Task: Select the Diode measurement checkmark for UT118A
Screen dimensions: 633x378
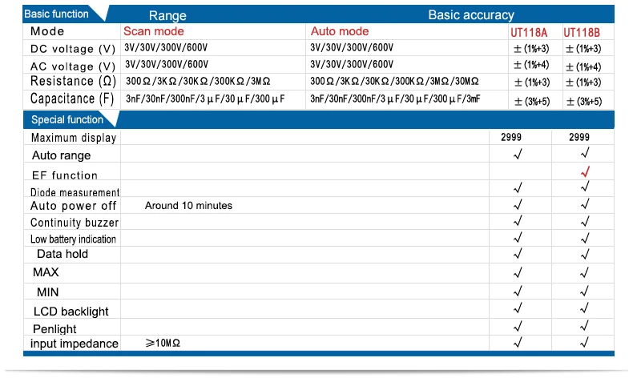Action: (x=518, y=187)
